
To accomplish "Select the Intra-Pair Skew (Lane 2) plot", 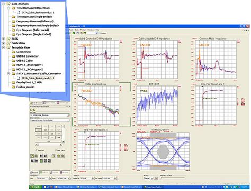I will [98, 150].
